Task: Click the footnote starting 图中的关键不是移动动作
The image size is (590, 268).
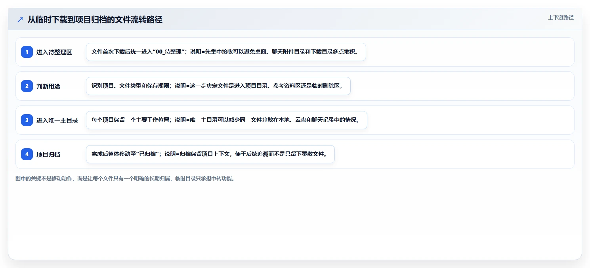Action: [125, 178]
